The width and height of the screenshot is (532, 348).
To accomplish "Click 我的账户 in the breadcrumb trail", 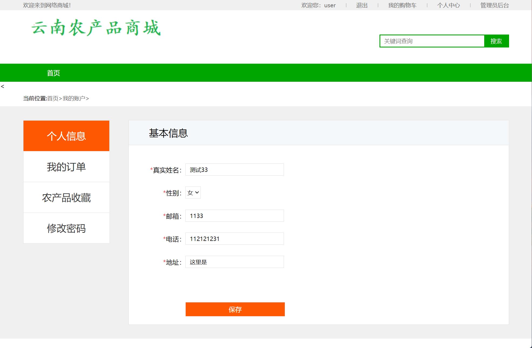I will coord(74,98).
